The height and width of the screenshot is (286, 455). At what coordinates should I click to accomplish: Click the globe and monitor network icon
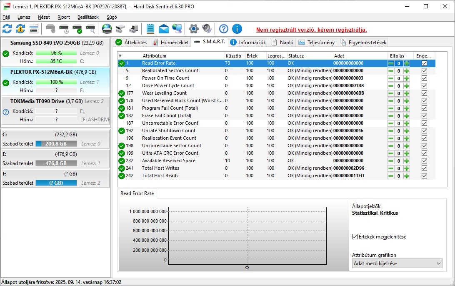[x=177, y=29]
